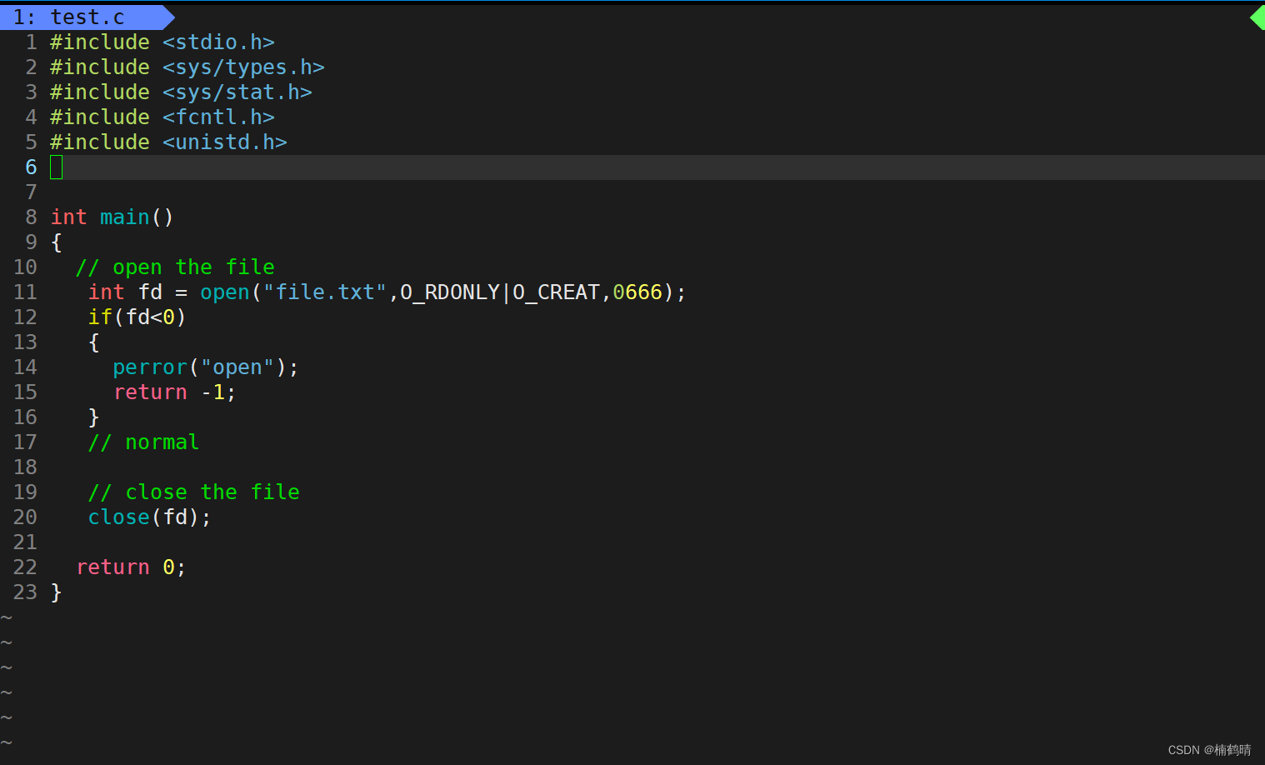Click the 'open' function call on line 11
Viewport: 1265px width, 765px height.
(225, 292)
